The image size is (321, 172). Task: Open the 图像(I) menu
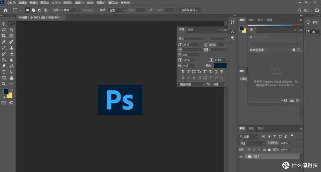[x=34, y=3]
